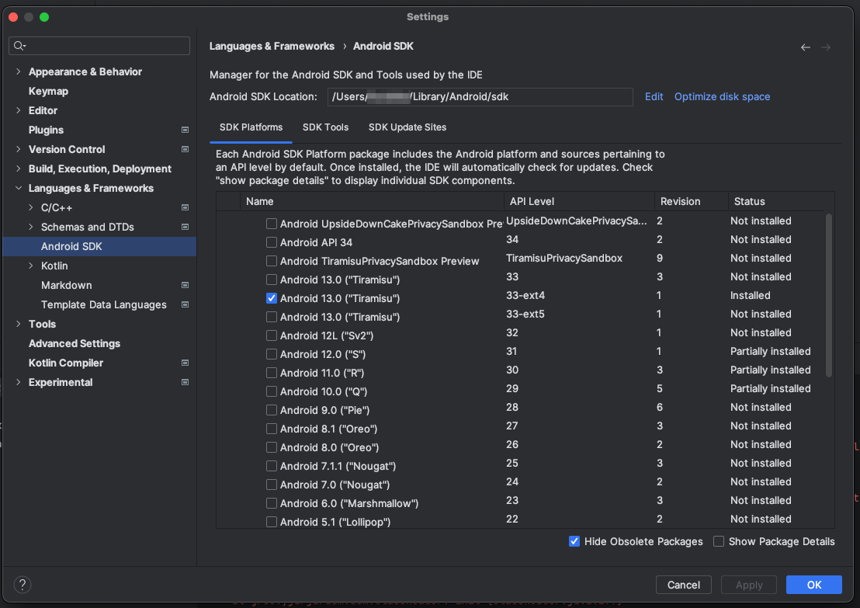
Task: Collapse Languages & Frameworks tree node
Action: coord(19,188)
